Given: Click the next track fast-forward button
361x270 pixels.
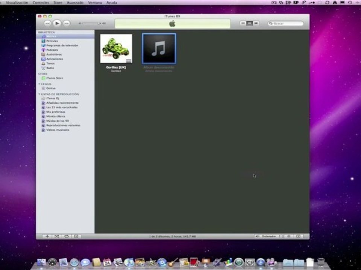Looking at the screenshot, I should pos(67,23).
